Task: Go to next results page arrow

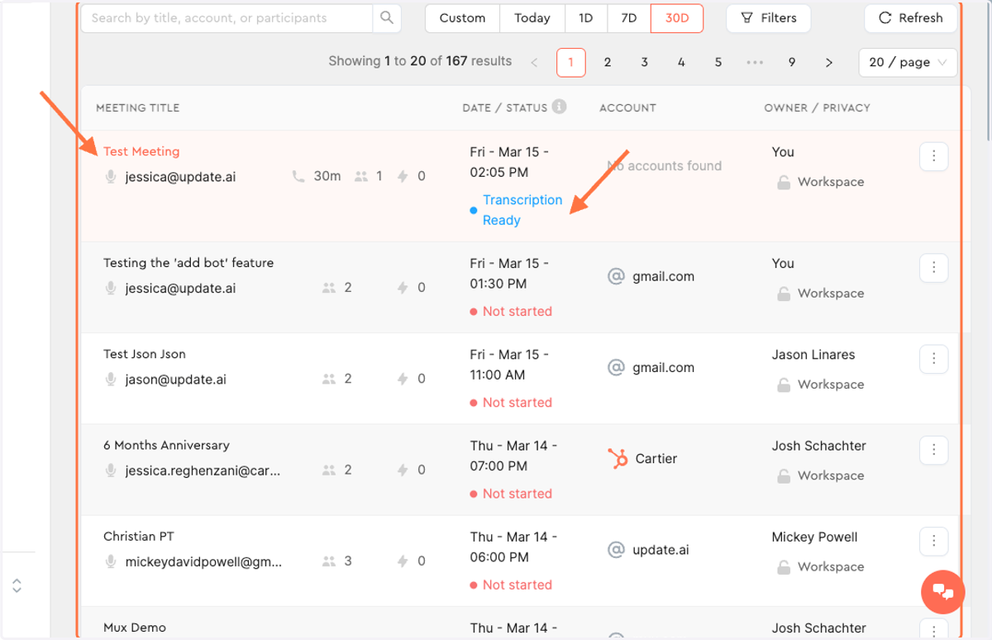Action: point(829,63)
